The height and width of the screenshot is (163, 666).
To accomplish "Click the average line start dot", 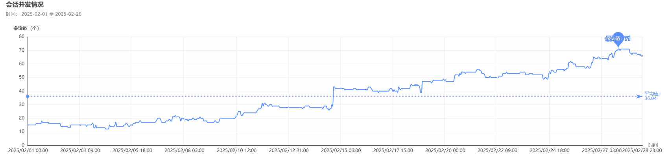I will pos(28,96).
